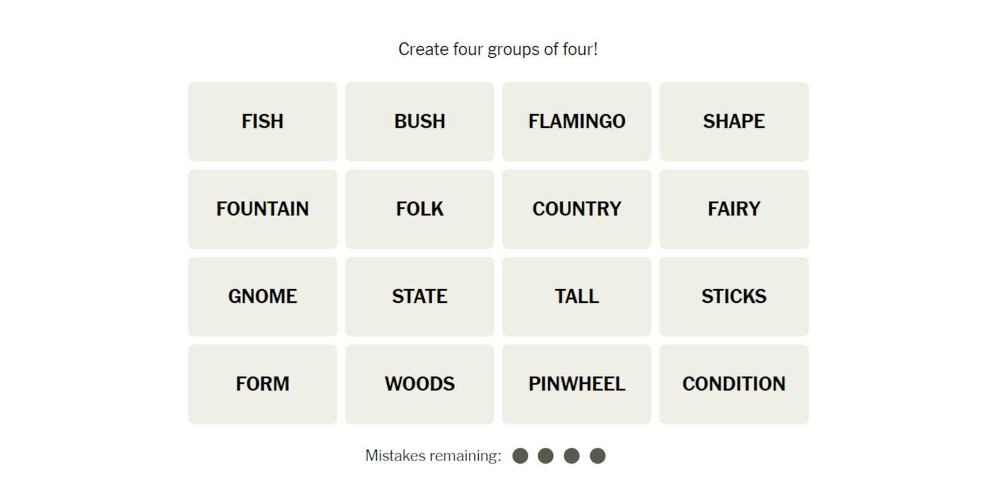996x498 pixels.
Task: Click the rightmost mistakes remaining dot
Action: pos(598,456)
